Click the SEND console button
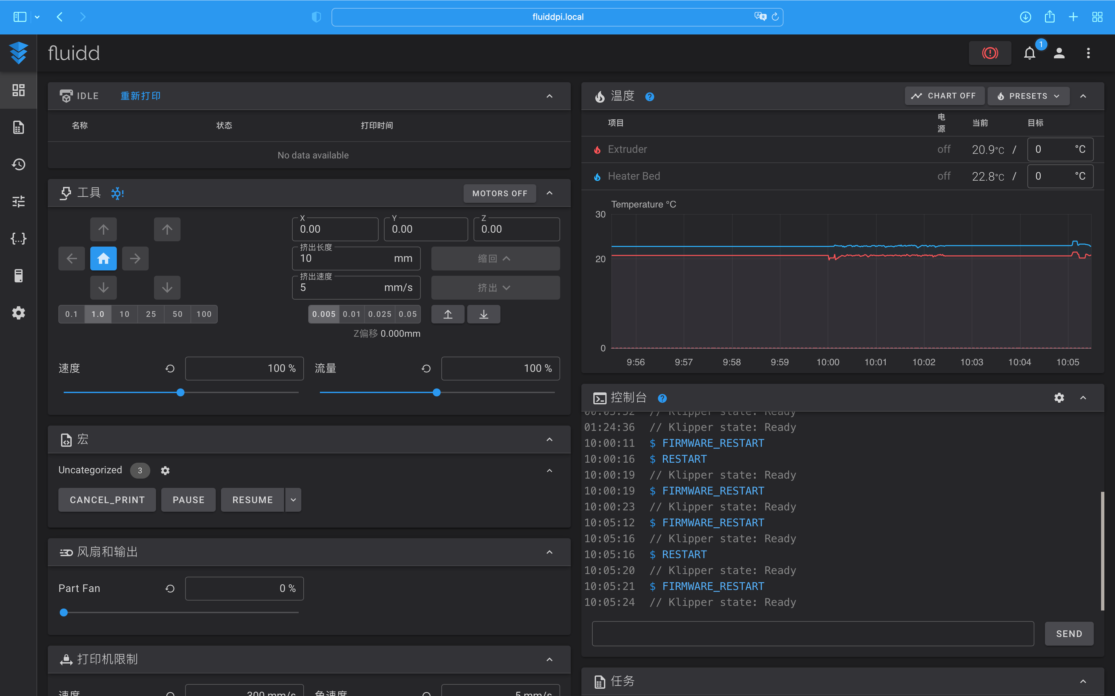 point(1069,634)
